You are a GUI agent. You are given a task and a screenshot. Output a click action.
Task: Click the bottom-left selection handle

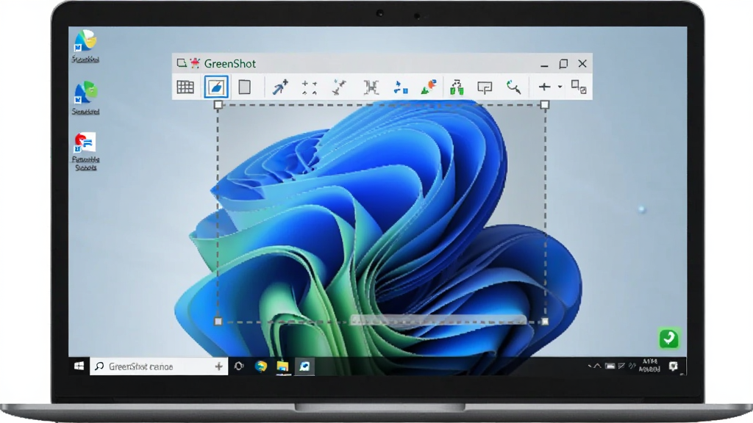pyautogui.click(x=218, y=322)
